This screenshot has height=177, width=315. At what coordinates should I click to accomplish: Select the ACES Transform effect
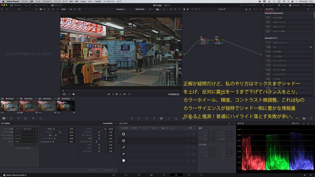pyautogui.click(x=289, y=42)
